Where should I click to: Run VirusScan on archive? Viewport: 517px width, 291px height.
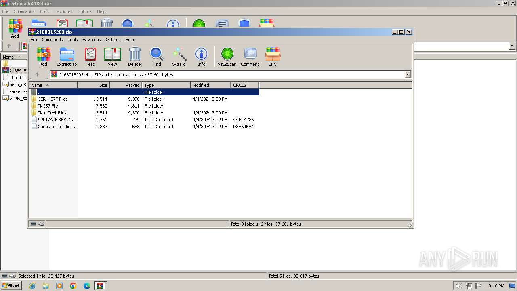pos(227,57)
